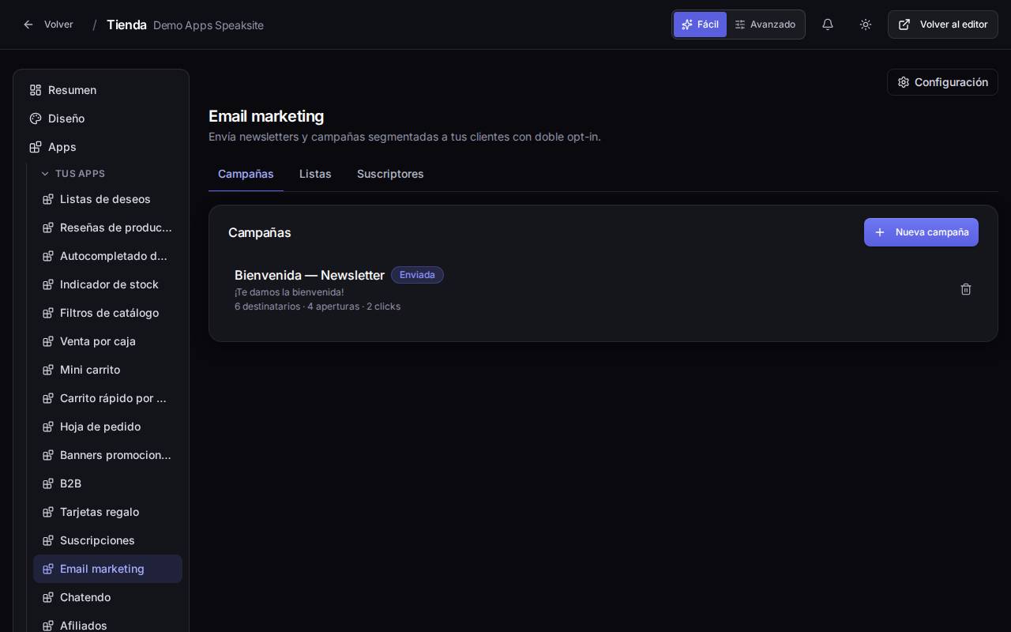The image size is (1011, 632).
Task: Click the Mini carrito app icon
Action: click(47, 370)
